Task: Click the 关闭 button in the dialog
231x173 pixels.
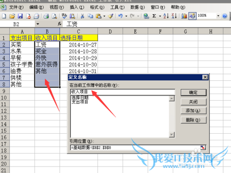Action: pyautogui.click(x=193, y=102)
